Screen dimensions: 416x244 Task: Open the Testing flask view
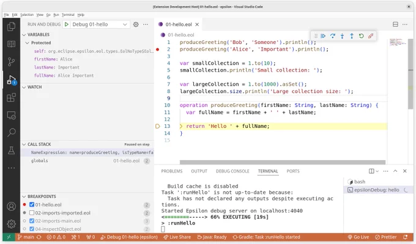(x=11, y=150)
